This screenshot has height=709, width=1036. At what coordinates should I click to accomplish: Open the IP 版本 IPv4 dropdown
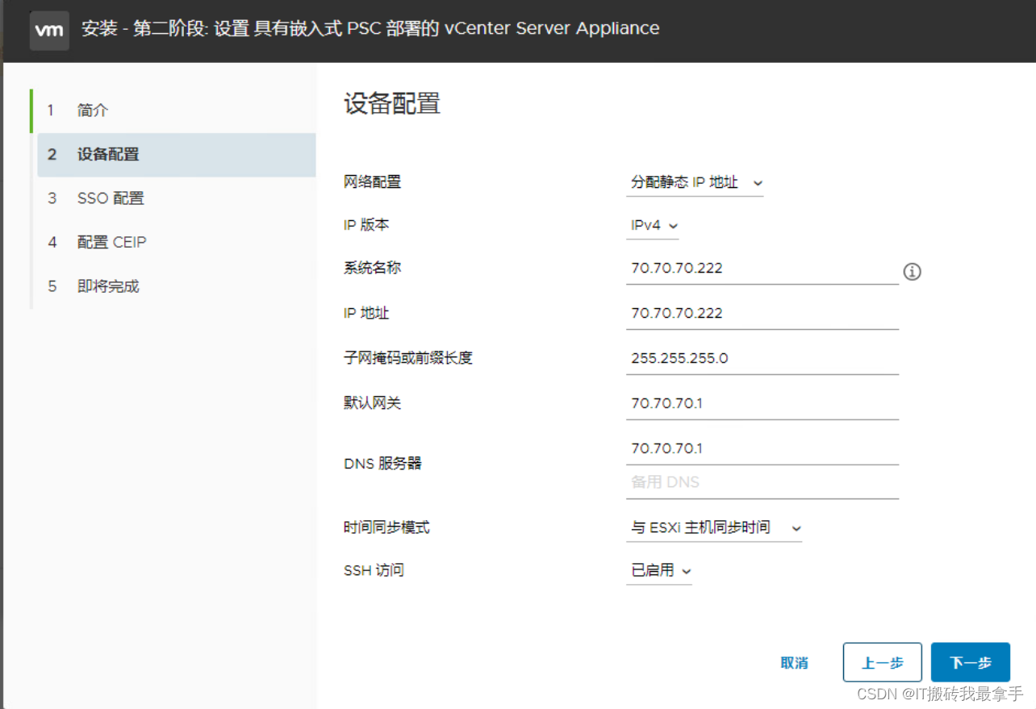coord(653,226)
